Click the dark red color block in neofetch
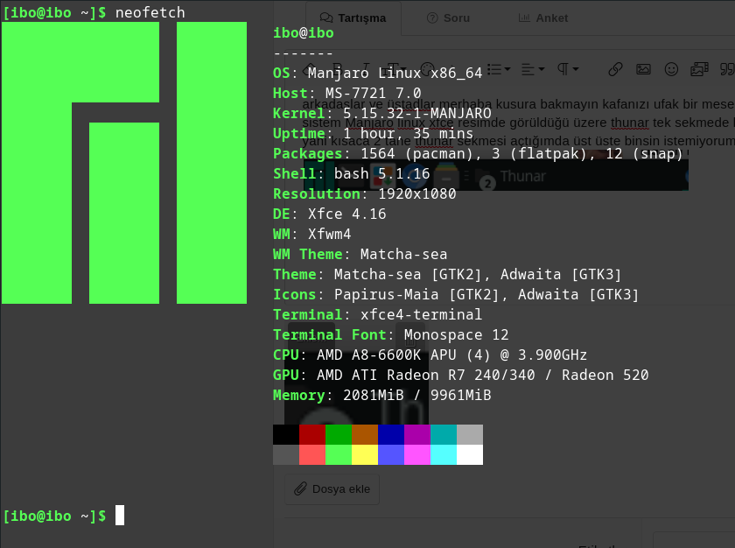The image size is (735, 548). [x=312, y=434]
